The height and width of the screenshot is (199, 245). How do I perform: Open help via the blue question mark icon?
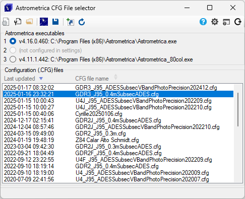click(203, 22)
